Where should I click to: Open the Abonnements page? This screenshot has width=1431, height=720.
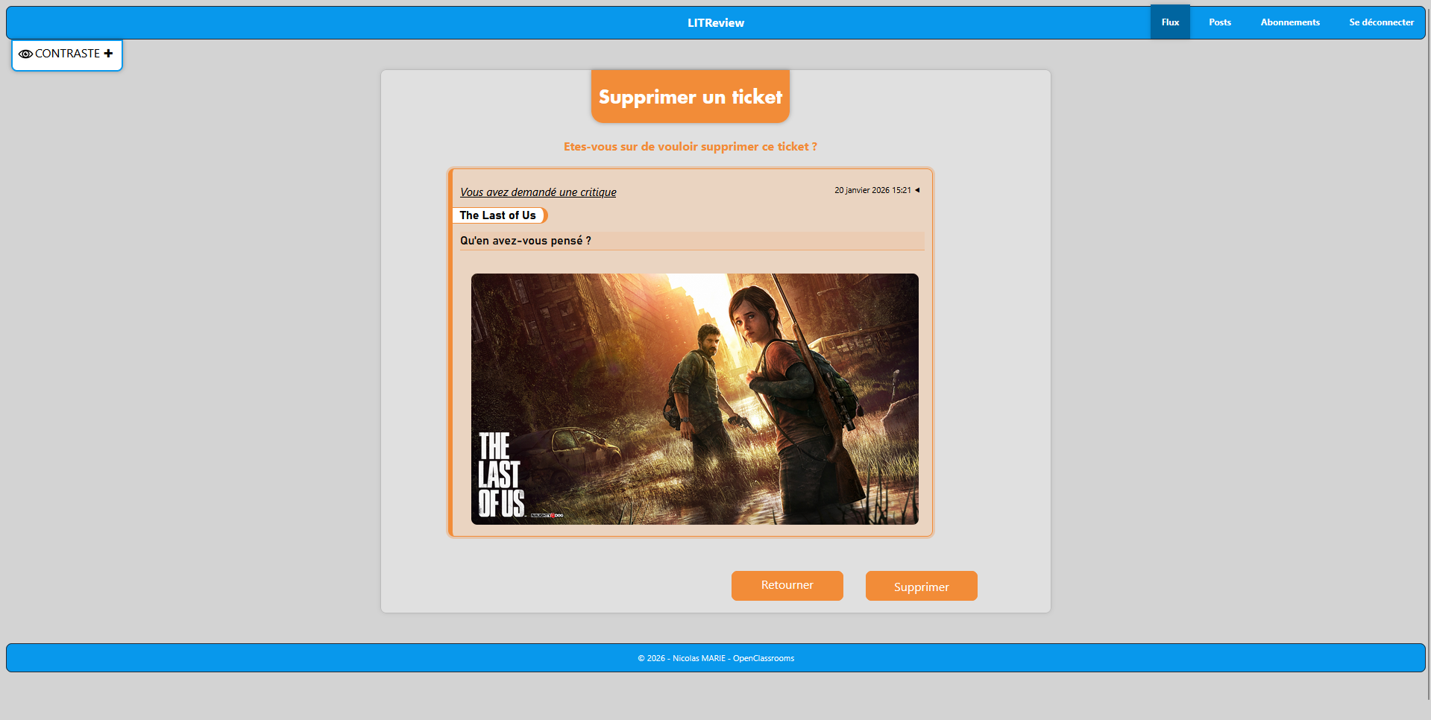[x=1289, y=22]
